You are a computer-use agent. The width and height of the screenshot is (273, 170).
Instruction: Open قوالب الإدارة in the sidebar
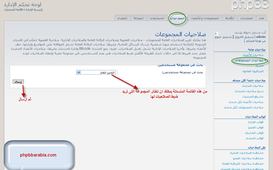coord(256,122)
